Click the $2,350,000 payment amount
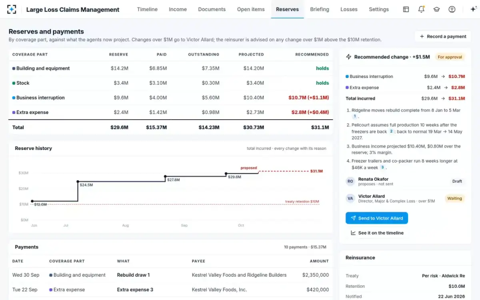Viewport: 480px width, 300px height. pyautogui.click(x=316, y=275)
